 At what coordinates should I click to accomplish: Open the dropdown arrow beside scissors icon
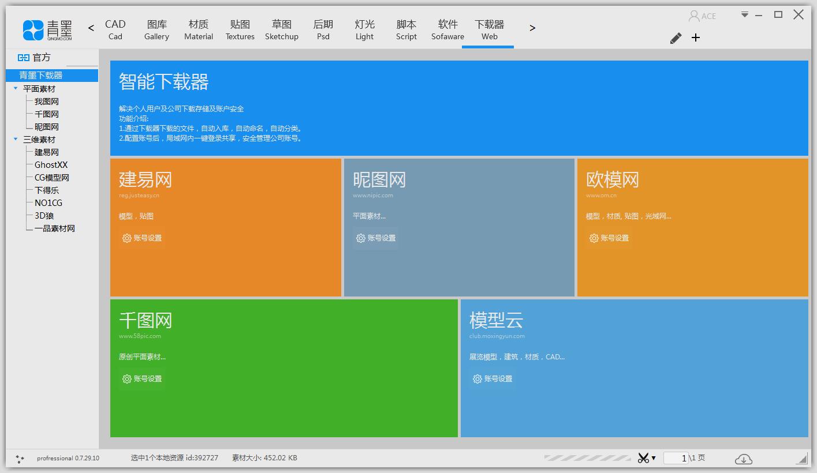(x=654, y=458)
